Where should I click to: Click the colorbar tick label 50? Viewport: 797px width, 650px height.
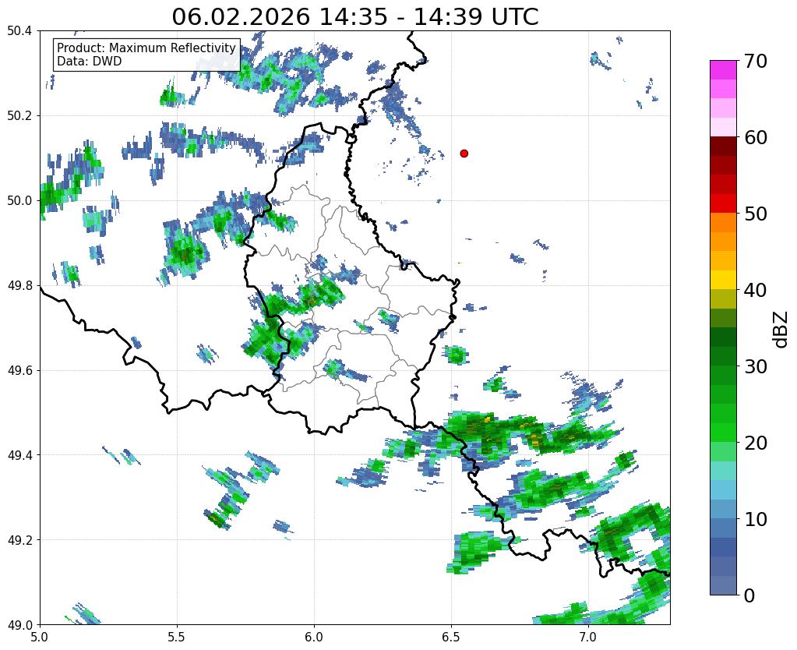click(755, 214)
